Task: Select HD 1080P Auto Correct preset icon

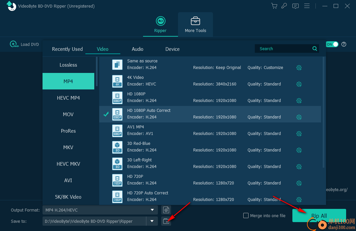Action: pyautogui.click(x=117, y=114)
